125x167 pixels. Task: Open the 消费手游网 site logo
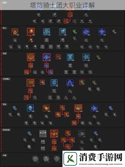coord(70,159)
